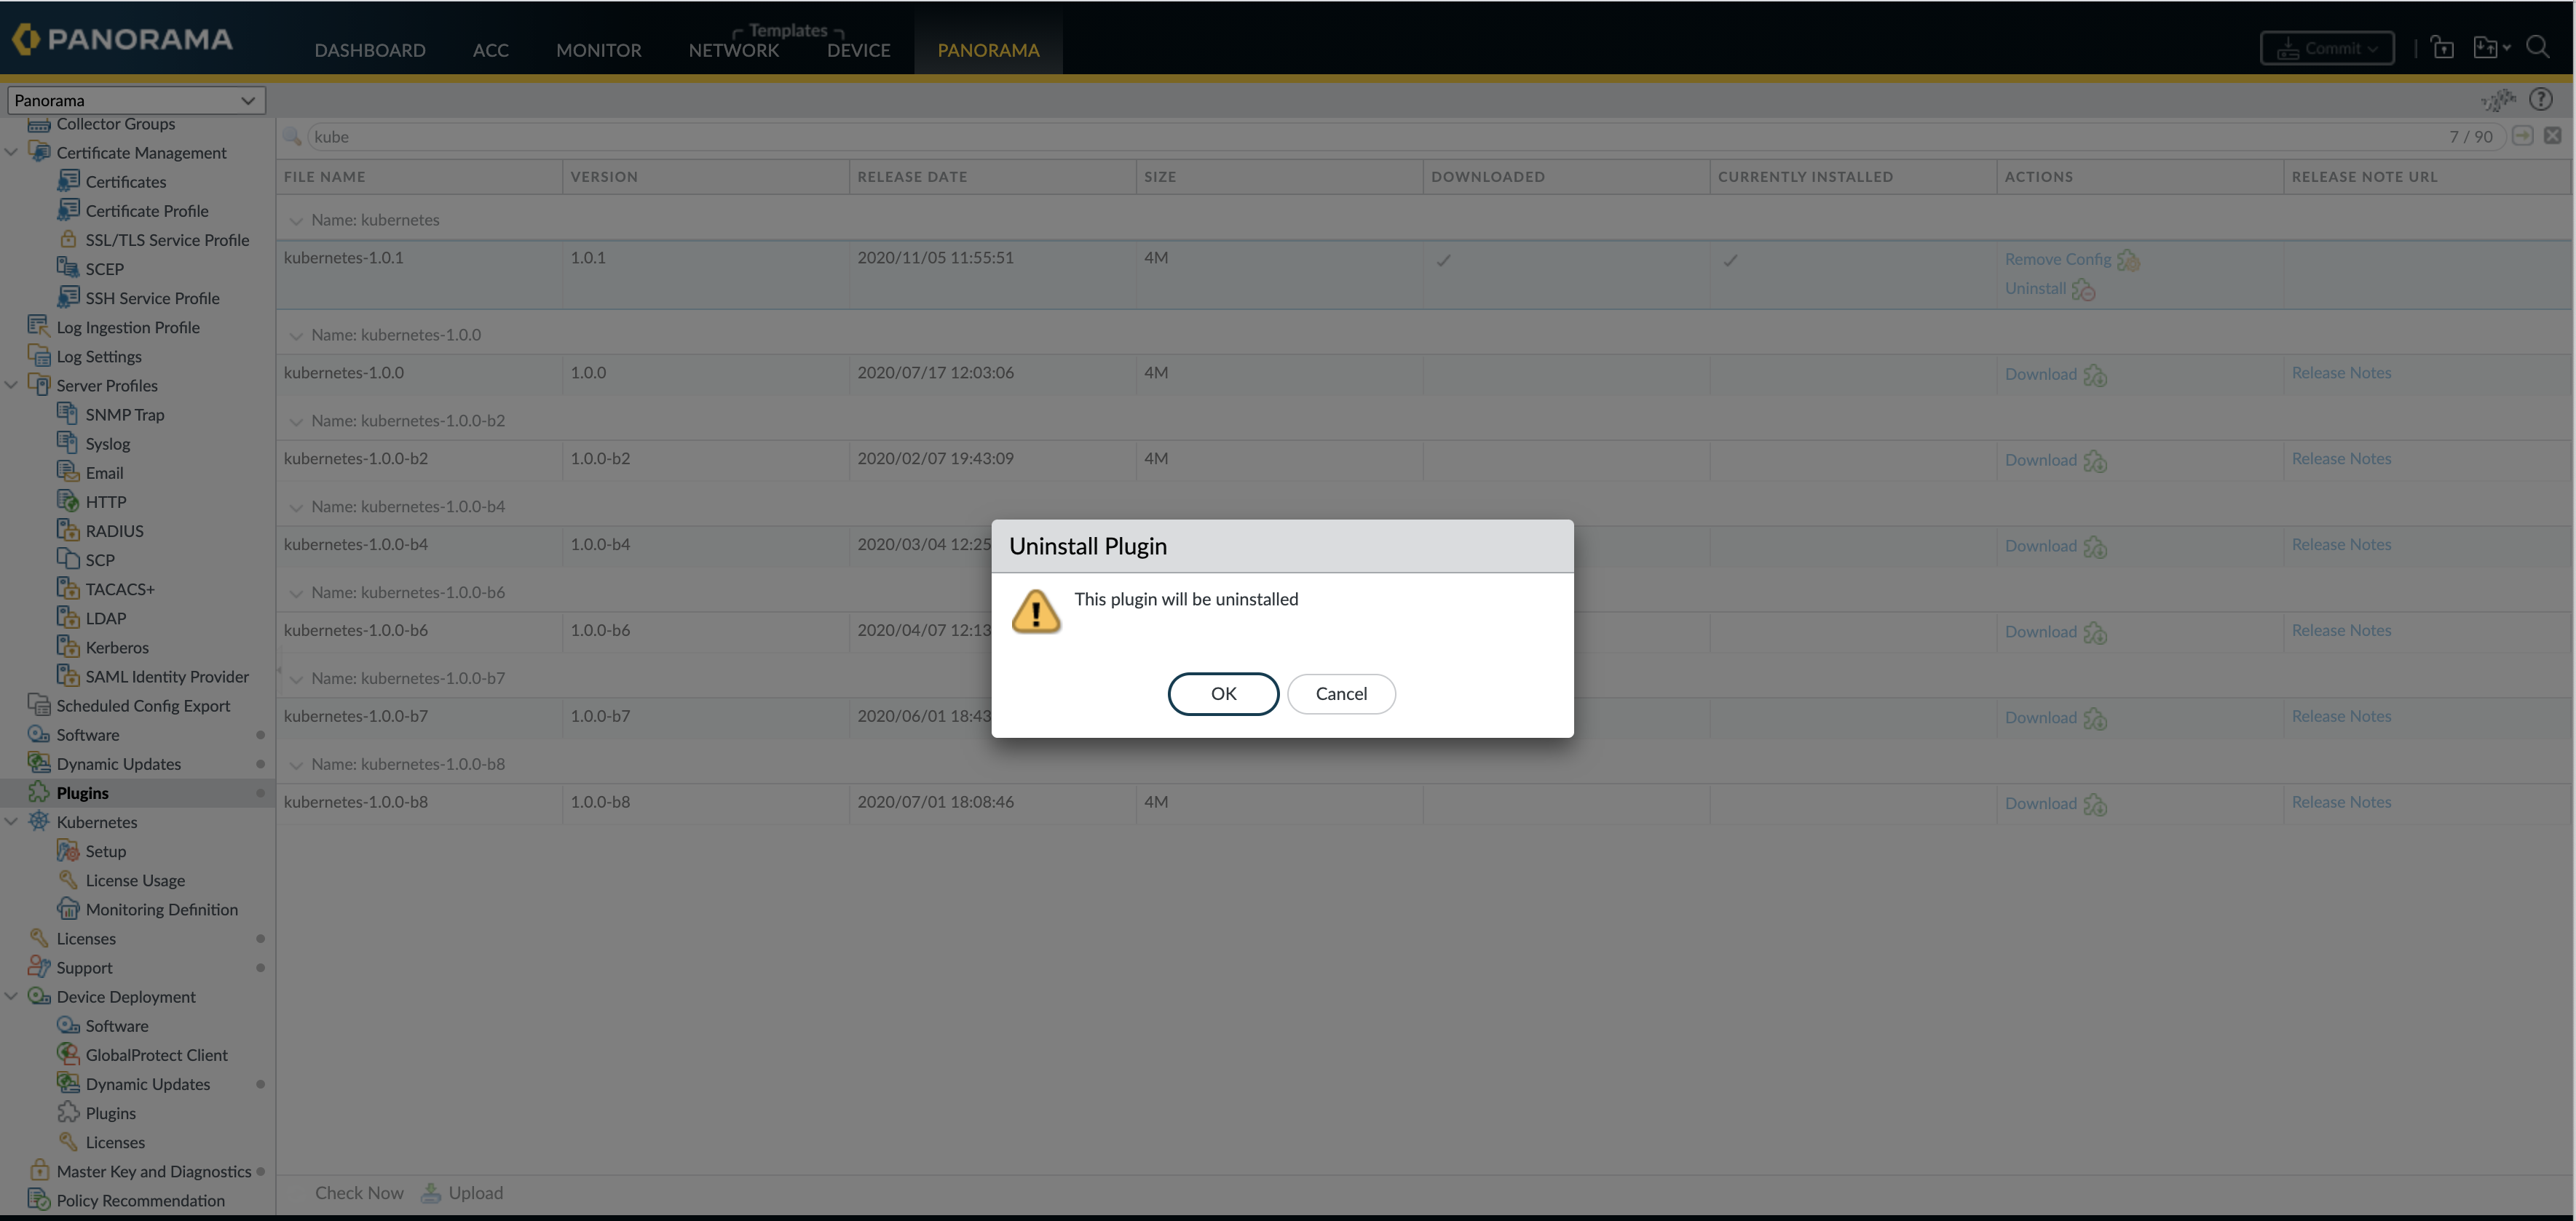The height and width of the screenshot is (1221, 2576).
Task: Click the warning triangle icon in dialog
Action: (1036, 611)
